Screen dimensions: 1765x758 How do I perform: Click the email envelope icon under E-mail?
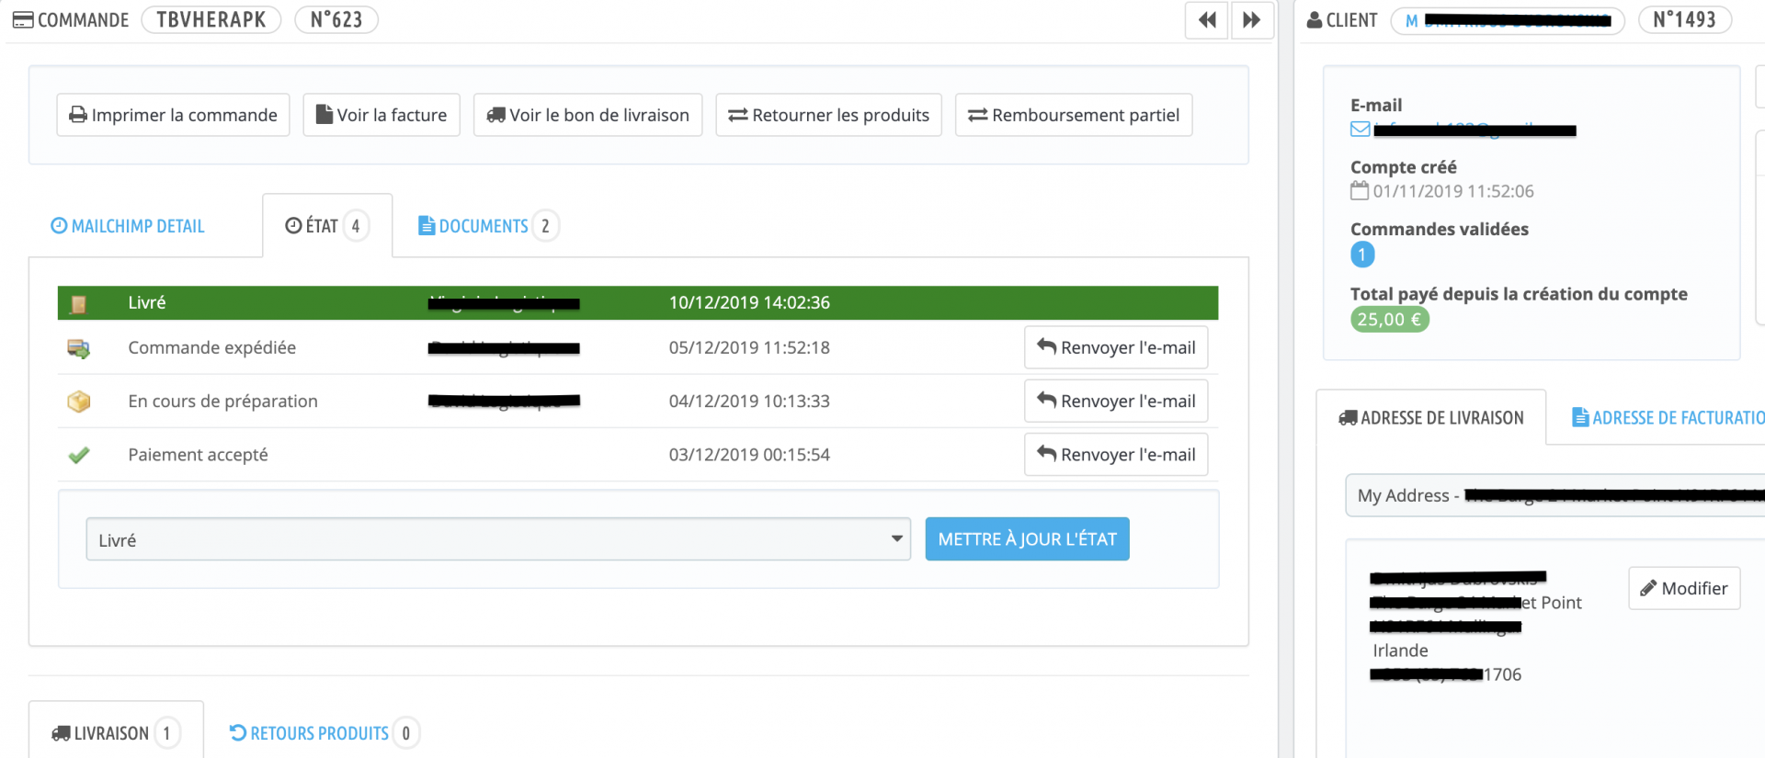(1360, 130)
